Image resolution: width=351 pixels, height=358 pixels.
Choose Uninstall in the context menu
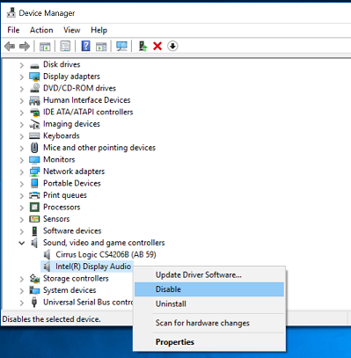(x=171, y=304)
